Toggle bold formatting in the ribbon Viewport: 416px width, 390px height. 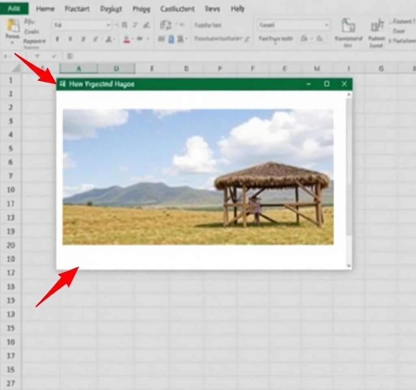[57, 39]
